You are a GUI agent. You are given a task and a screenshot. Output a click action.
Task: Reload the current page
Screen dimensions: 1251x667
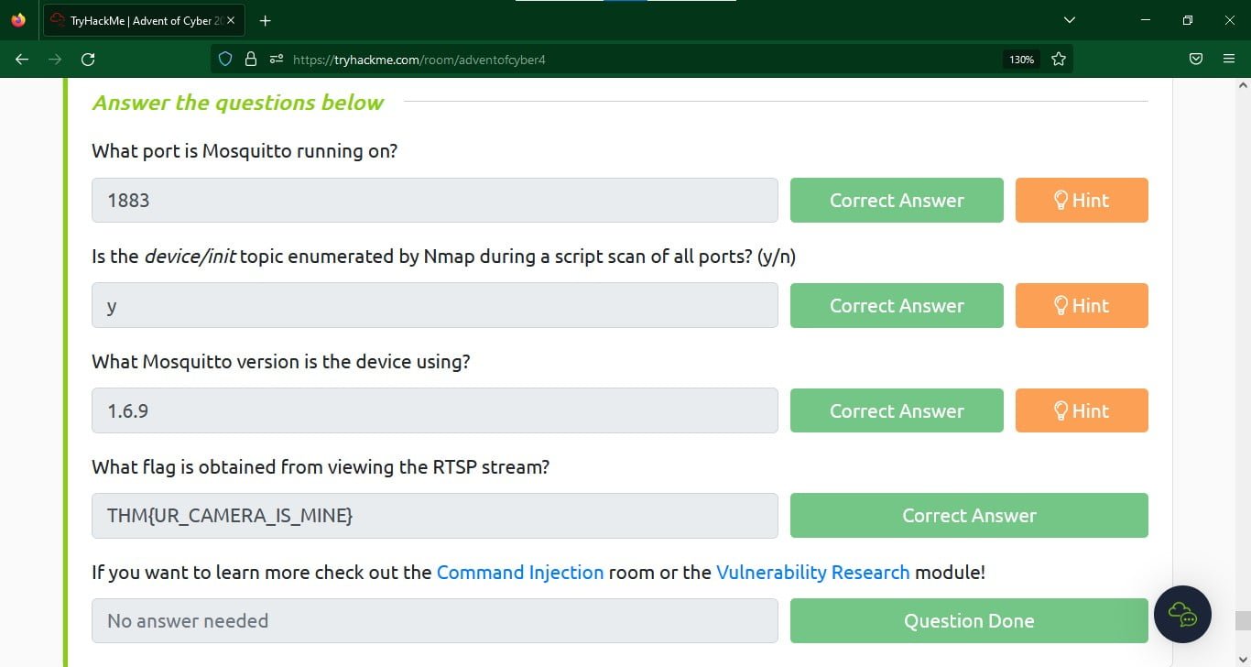[88, 59]
